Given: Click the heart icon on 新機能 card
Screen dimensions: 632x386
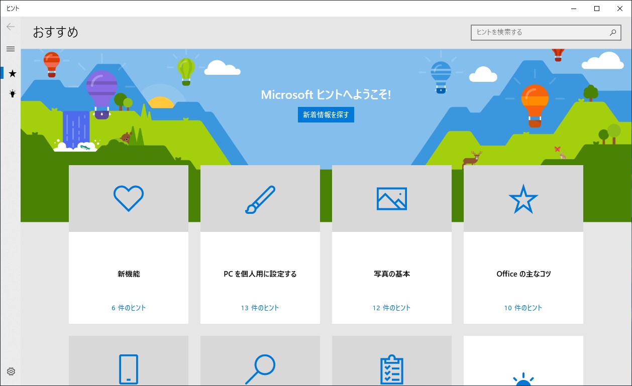Looking at the screenshot, I should [x=129, y=198].
